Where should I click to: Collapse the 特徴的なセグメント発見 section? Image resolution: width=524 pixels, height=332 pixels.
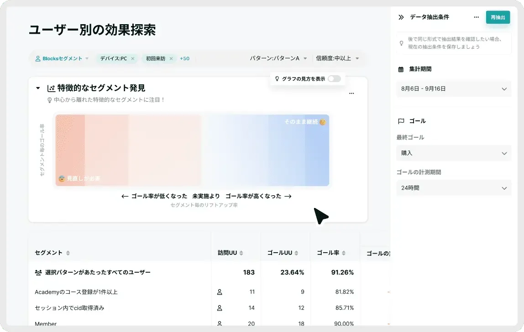coord(38,88)
